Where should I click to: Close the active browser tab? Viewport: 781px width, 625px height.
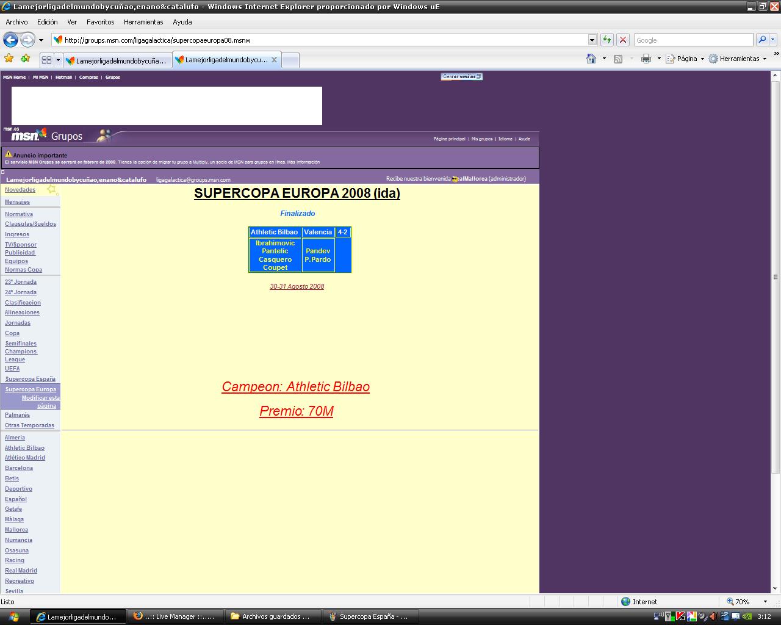coord(274,60)
